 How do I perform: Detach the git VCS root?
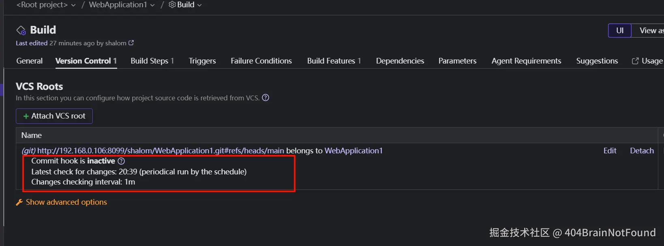[x=642, y=151]
